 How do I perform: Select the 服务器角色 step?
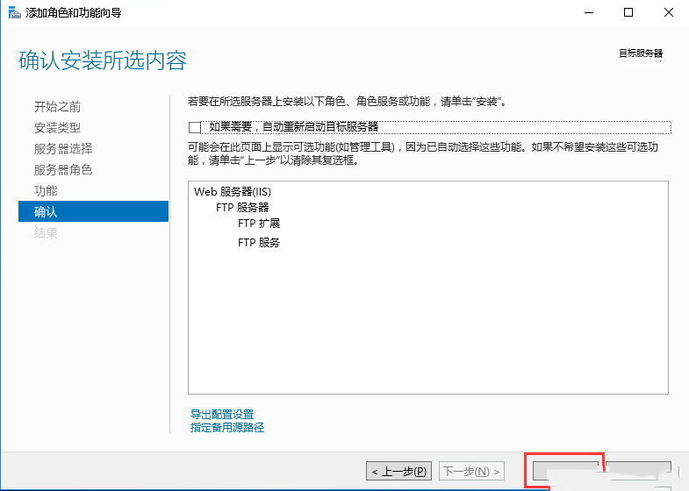[x=63, y=170]
